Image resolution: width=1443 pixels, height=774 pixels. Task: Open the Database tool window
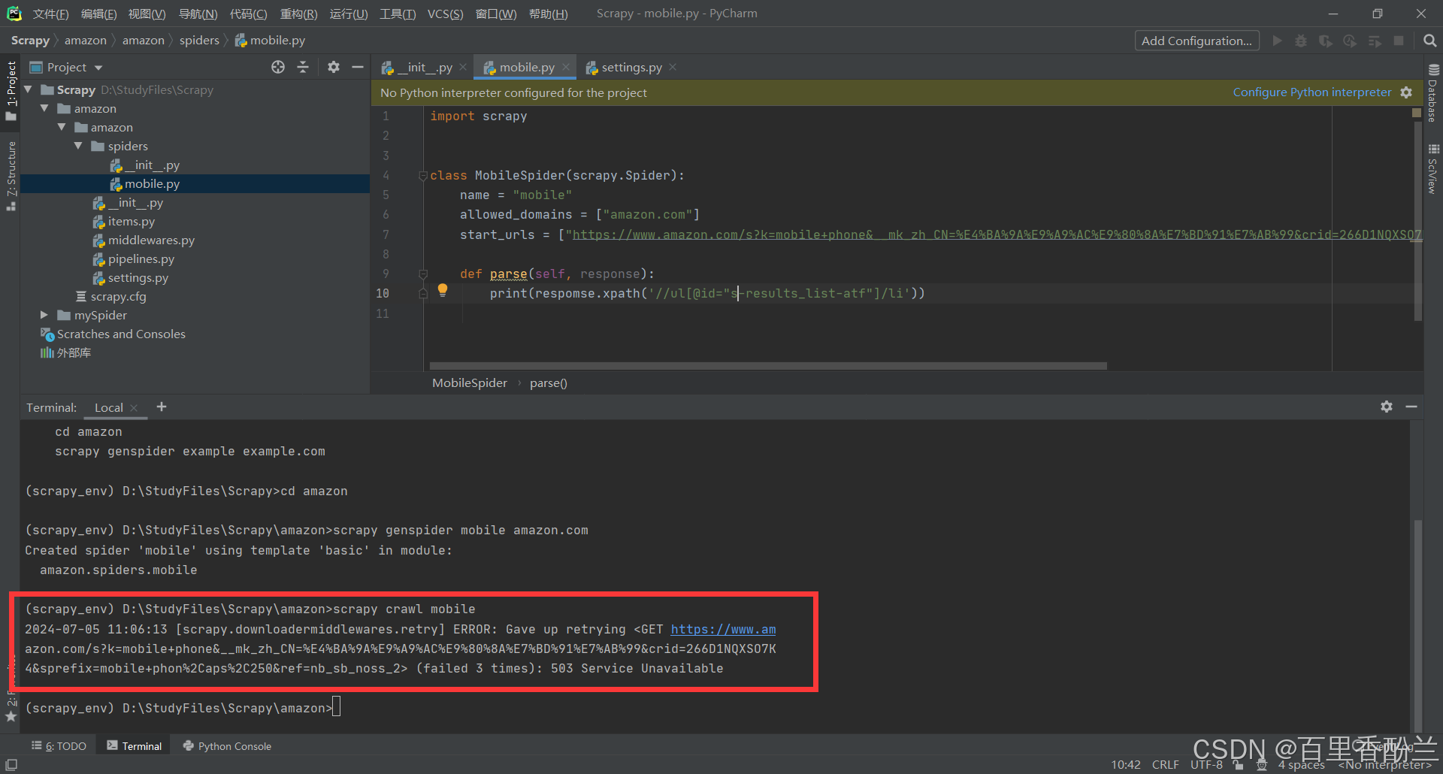[1433, 93]
